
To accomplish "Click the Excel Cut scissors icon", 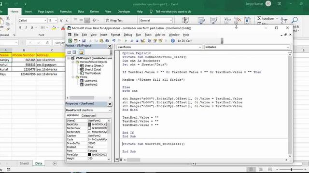I will click(8, 18).
